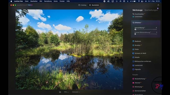The image size is (170, 95).
Task: Click the Bearbeiten sliders icon
Action: pos(90,5)
